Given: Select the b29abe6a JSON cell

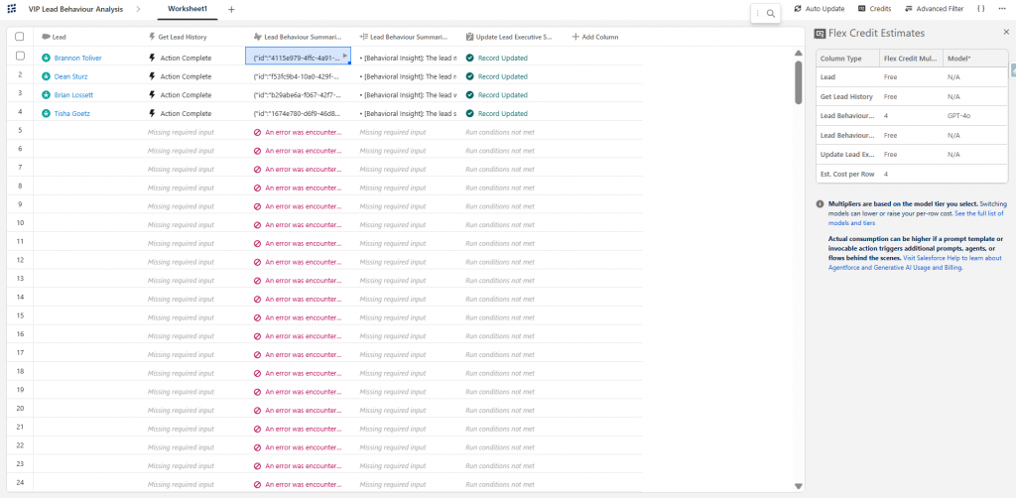Looking at the screenshot, I should (298, 95).
